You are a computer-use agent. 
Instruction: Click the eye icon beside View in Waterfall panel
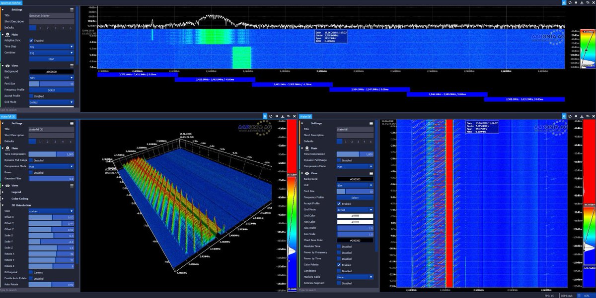click(307, 173)
